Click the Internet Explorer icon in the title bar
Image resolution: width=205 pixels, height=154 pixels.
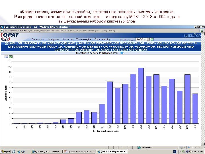click(2, 27)
